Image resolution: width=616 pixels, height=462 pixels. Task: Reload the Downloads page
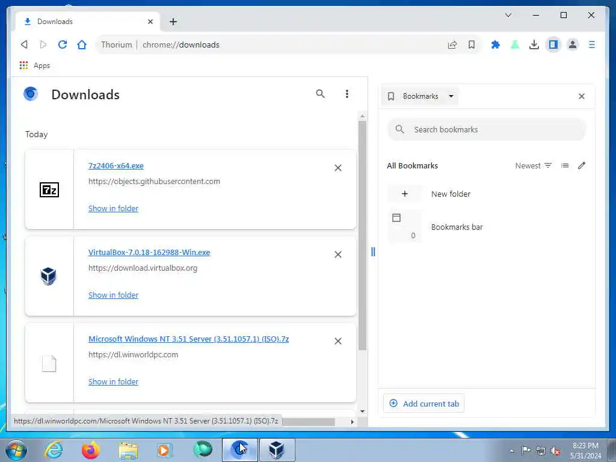[x=63, y=45]
